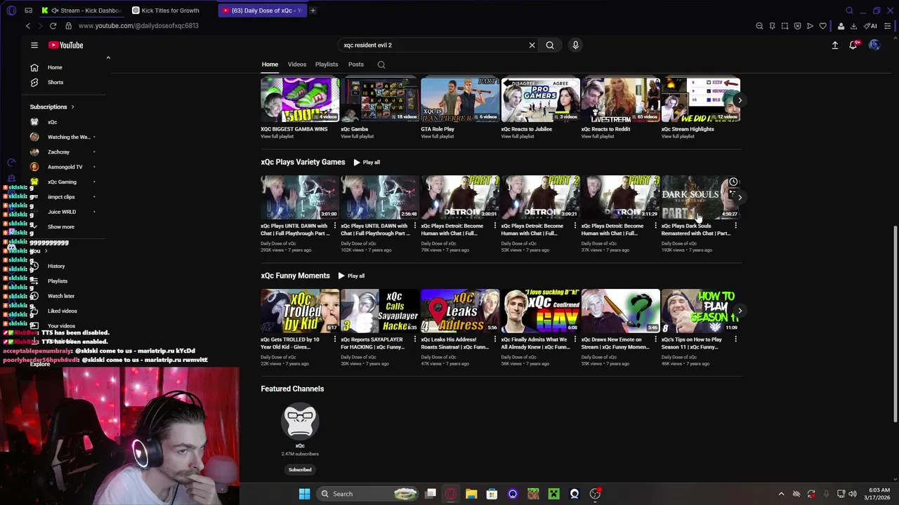This screenshot has width=899, height=505.
Task: Open the browser AI assistant
Action: [x=871, y=26]
